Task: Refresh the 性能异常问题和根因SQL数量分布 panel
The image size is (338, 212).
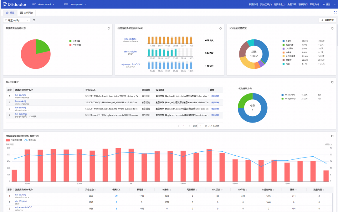Action: (x=332, y=136)
